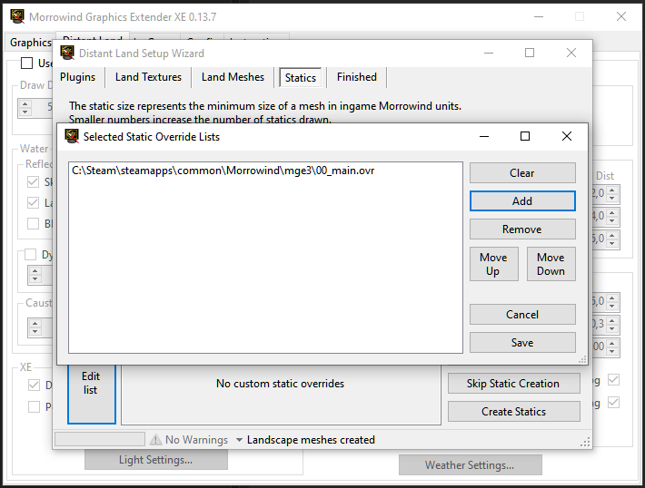Click the Selected Static Override Lists dialog icon
The image size is (645, 488).
[73, 137]
